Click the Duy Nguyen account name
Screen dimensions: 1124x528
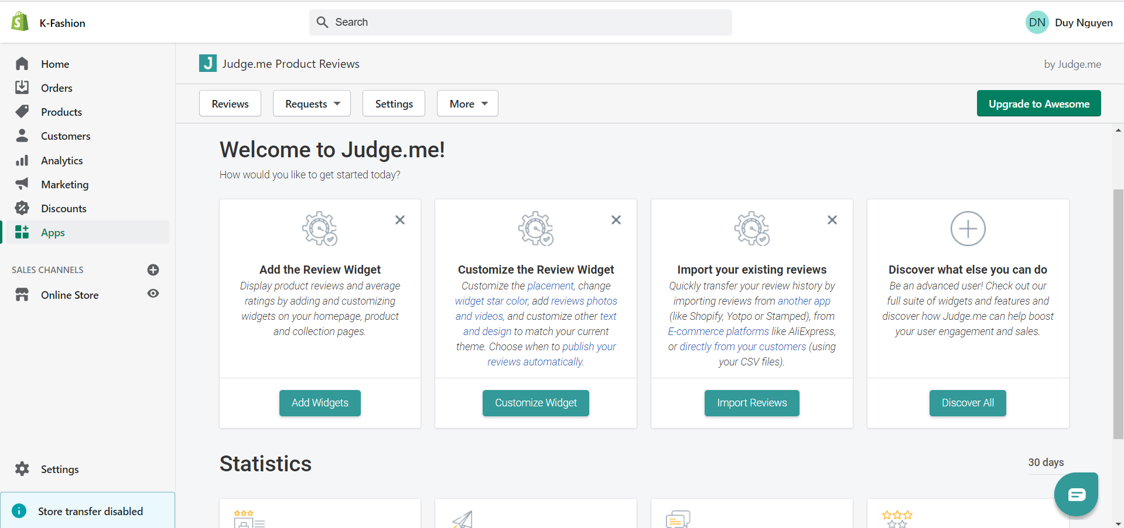point(1084,22)
